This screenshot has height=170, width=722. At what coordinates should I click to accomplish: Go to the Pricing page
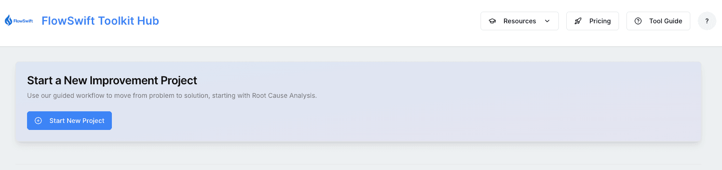(592, 21)
